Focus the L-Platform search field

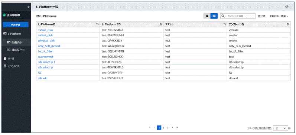click(238, 16)
